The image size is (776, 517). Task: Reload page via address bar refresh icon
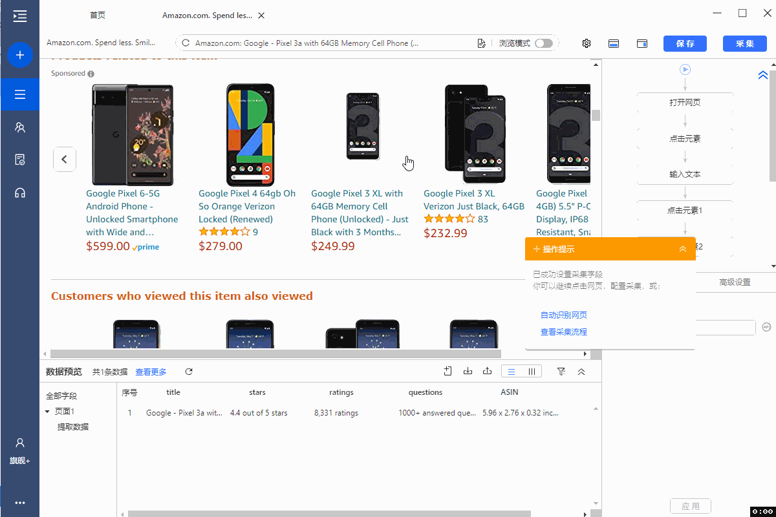pos(186,43)
